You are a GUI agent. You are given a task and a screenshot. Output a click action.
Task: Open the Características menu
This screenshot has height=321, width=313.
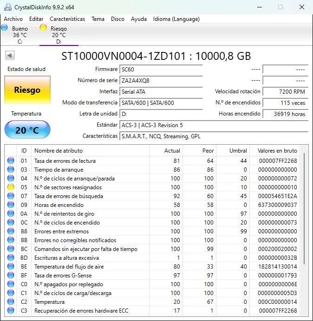67,19
